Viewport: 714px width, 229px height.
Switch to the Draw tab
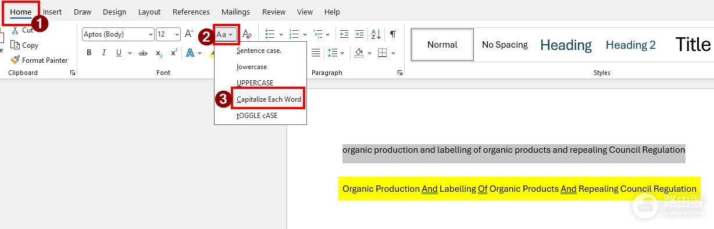(x=83, y=12)
